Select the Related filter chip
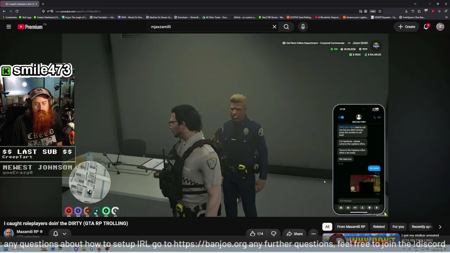The height and width of the screenshot is (253, 450). [x=379, y=227]
